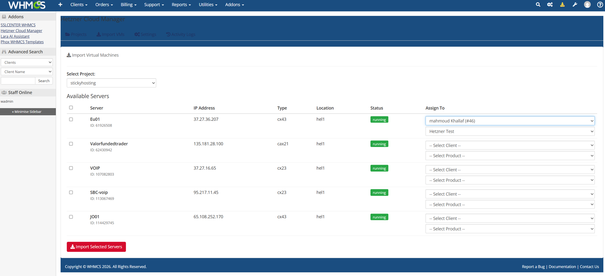This screenshot has height=276, width=605.
Task: Click the Advanced Search binoculars icon
Action: tap(4, 52)
